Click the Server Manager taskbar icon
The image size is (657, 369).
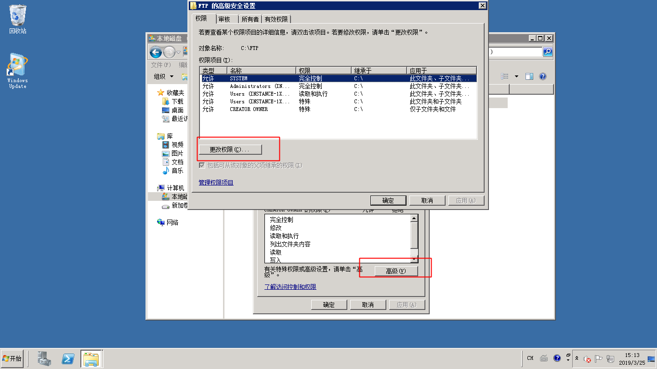point(45,358)
